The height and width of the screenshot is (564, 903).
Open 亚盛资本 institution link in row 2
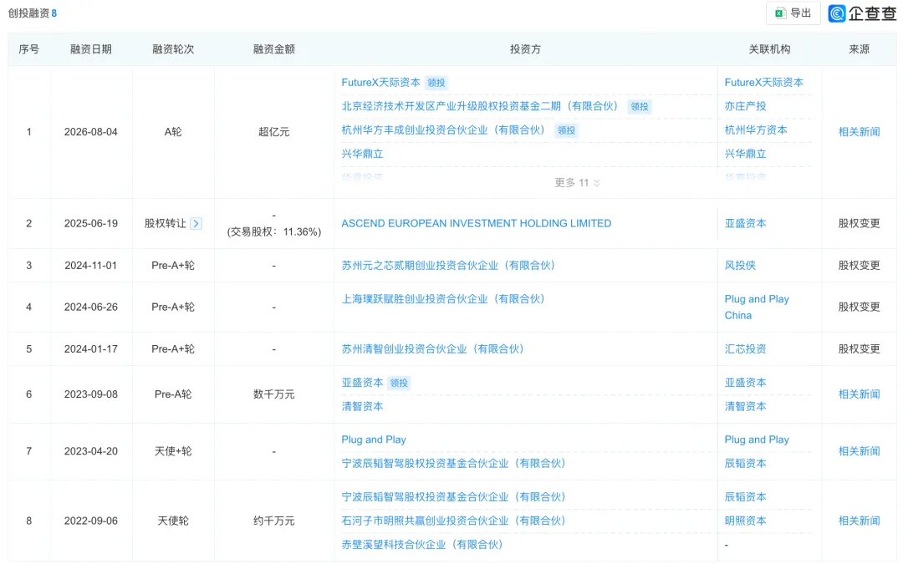click(x=745, y=223)
